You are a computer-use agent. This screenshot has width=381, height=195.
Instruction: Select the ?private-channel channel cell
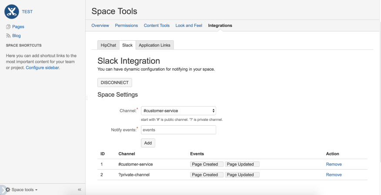[x=134, y=175]
